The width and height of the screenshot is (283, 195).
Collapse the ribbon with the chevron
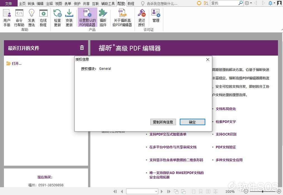(x=282, y=29)
